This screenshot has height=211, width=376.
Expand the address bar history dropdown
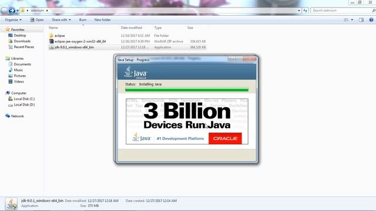click(x=299, y=11)
